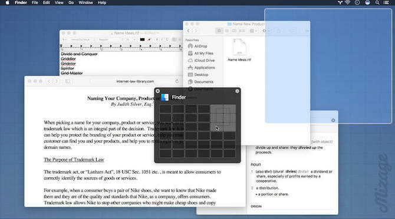Open Finder item arrangement dropdown
The width and height of the screenshot is (395, 219).
point(253,31)
